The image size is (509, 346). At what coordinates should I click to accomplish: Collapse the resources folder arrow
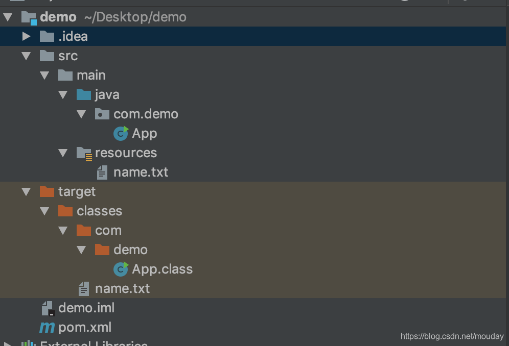pos(63,153)
